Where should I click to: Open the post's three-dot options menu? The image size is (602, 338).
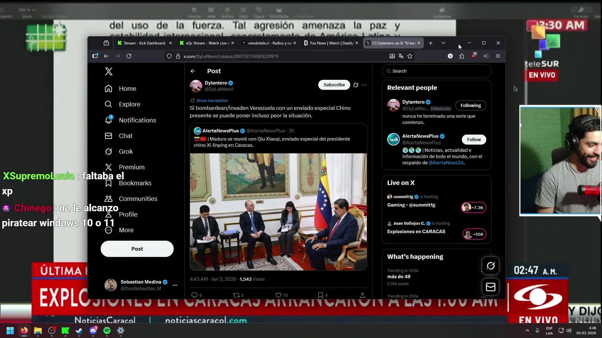[x=364, y=85]
